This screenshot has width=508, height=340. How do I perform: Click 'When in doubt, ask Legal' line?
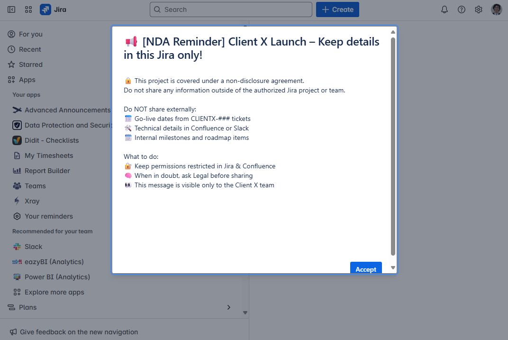(x=193, y=175)
